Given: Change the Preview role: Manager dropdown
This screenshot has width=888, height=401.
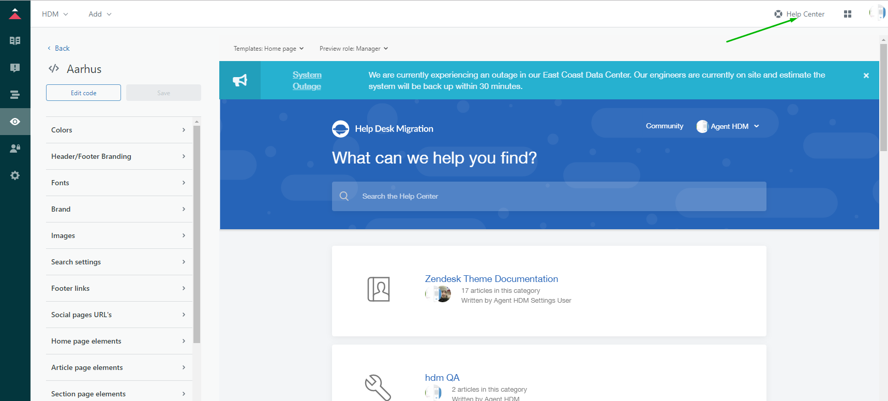Looking at the screenshot, I should coord(354,49).
